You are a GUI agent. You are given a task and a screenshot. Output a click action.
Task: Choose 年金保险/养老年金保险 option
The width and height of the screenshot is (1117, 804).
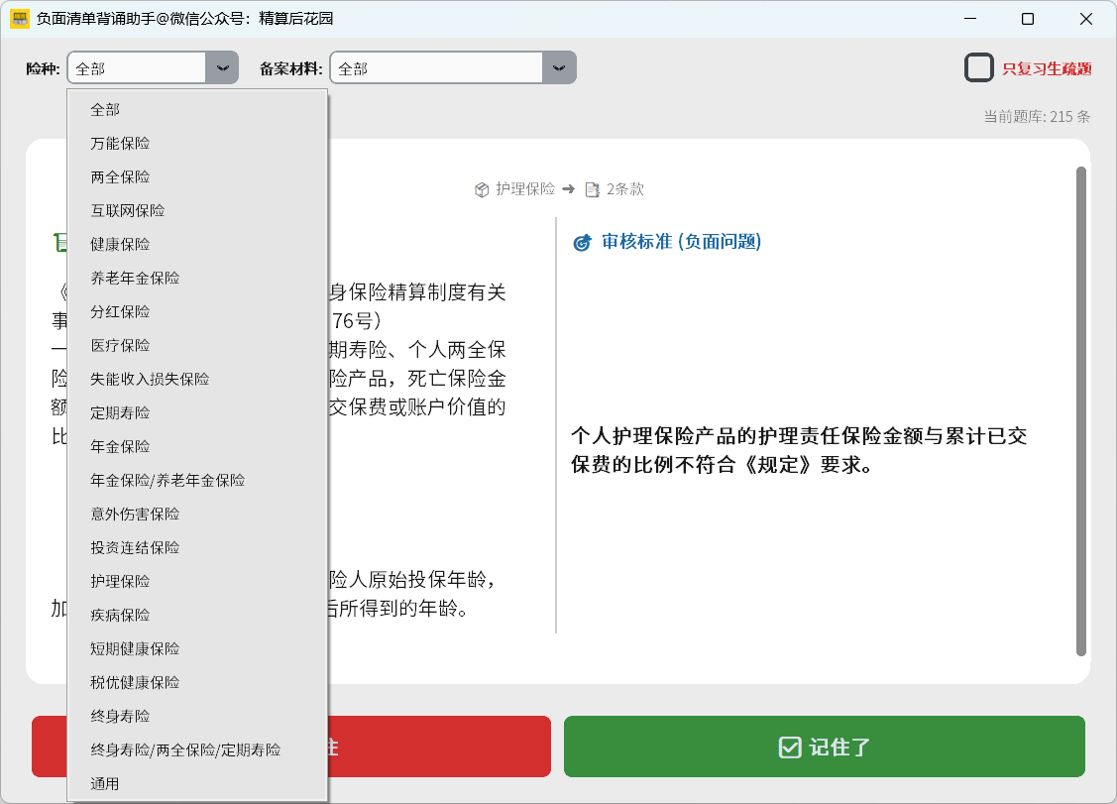[168, 481]
